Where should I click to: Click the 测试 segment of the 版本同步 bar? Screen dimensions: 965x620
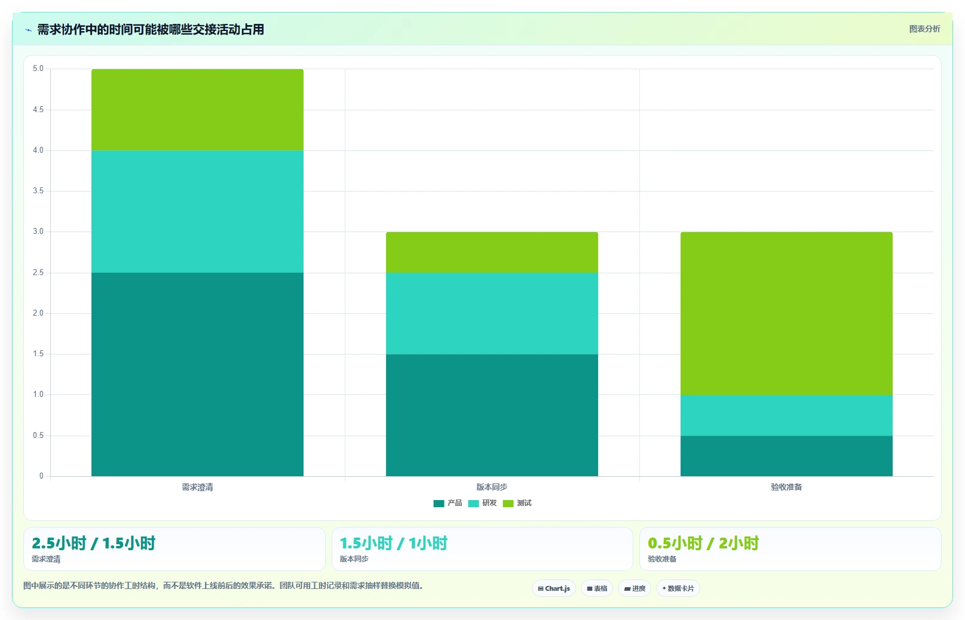tap(492, 252)
